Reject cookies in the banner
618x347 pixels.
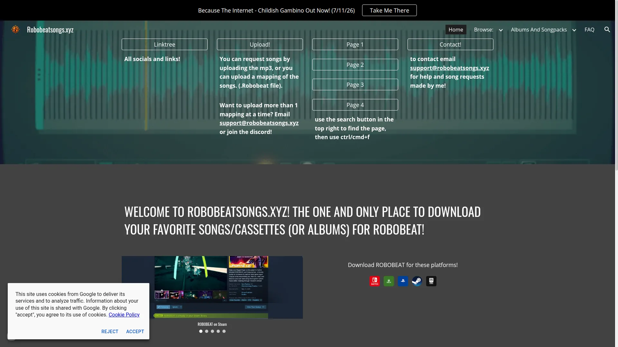click(x=110, y=332)
